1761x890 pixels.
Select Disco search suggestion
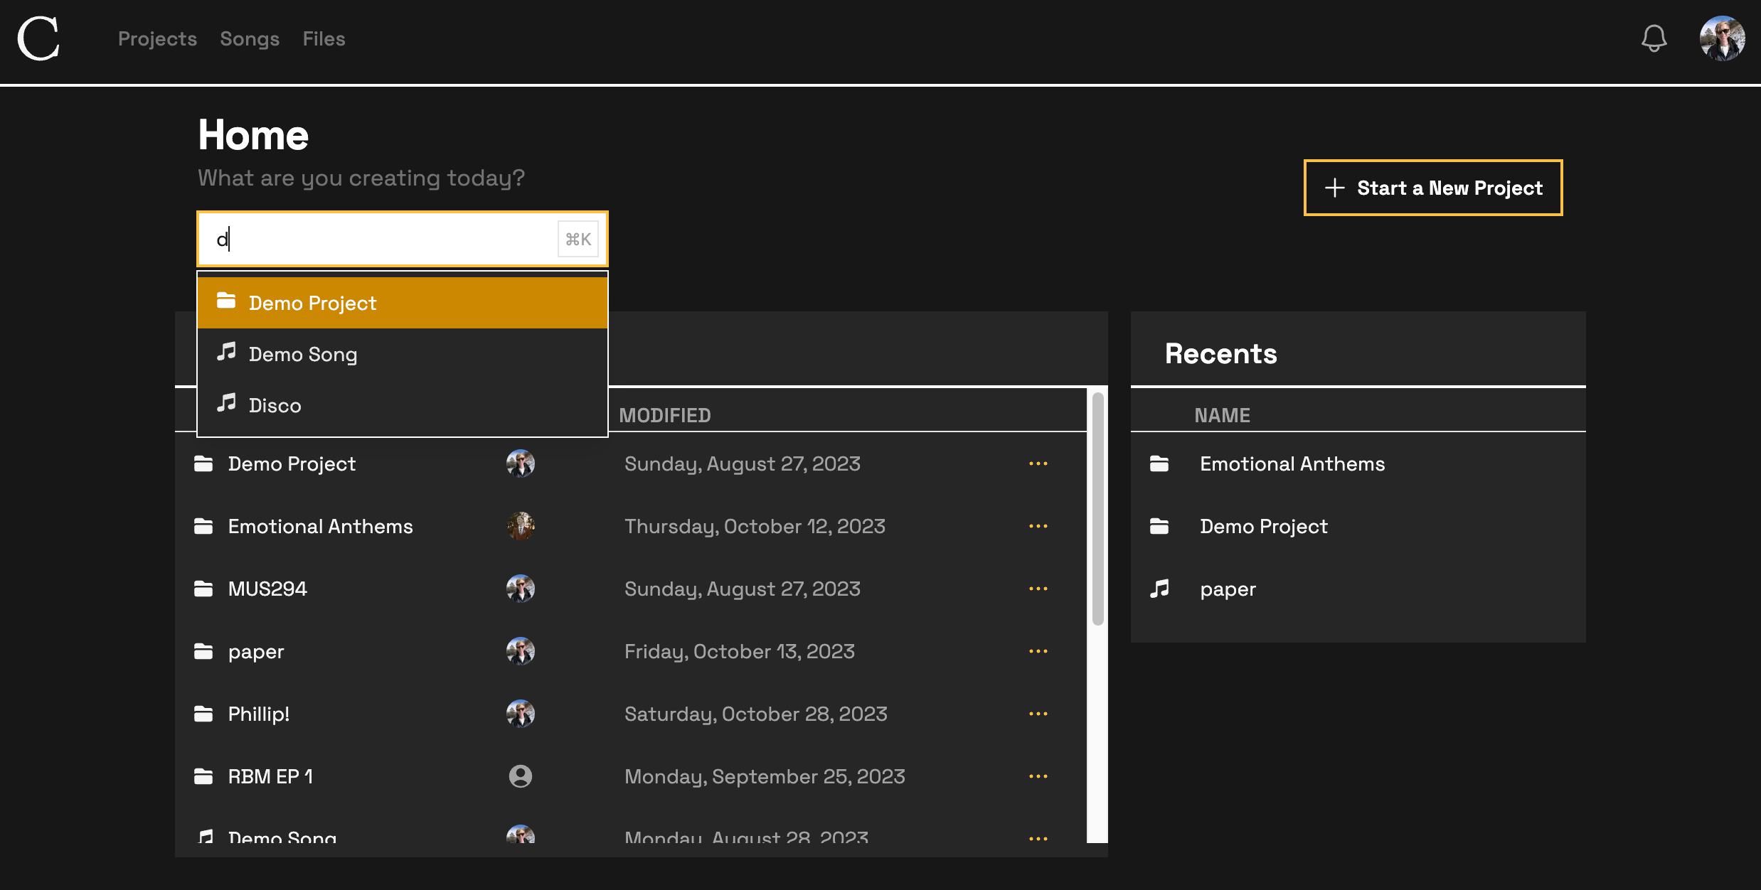[x=403, y=405]
